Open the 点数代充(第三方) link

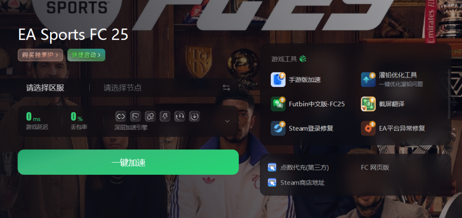coord(298,168)
